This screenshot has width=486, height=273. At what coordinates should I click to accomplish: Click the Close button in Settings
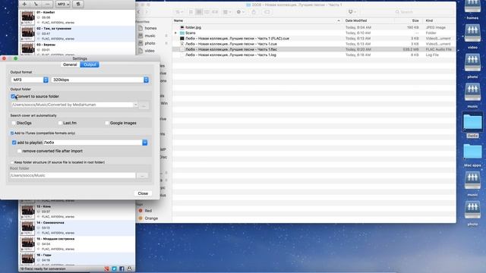click(143, 193)
